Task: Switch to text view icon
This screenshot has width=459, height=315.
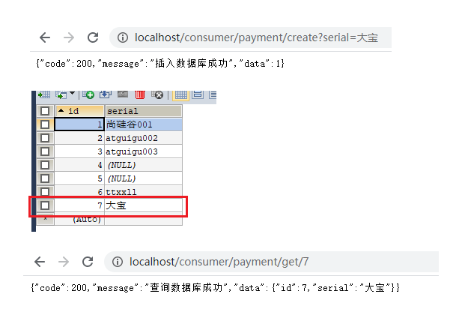Action: pos(213,94)
